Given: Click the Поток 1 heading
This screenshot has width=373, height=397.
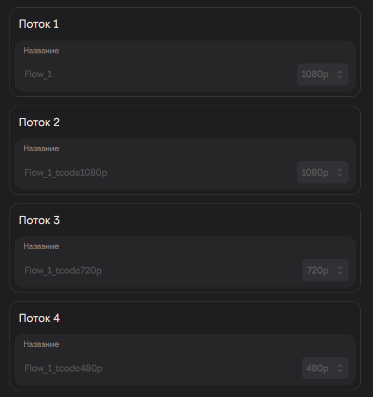Looking at the screenshot, I should (x=39, y=24).
